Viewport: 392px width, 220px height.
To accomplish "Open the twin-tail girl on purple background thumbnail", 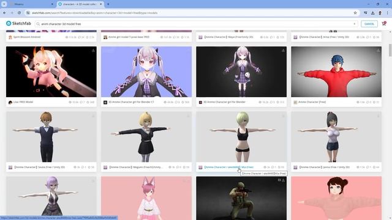I will (x=146, y=71).
